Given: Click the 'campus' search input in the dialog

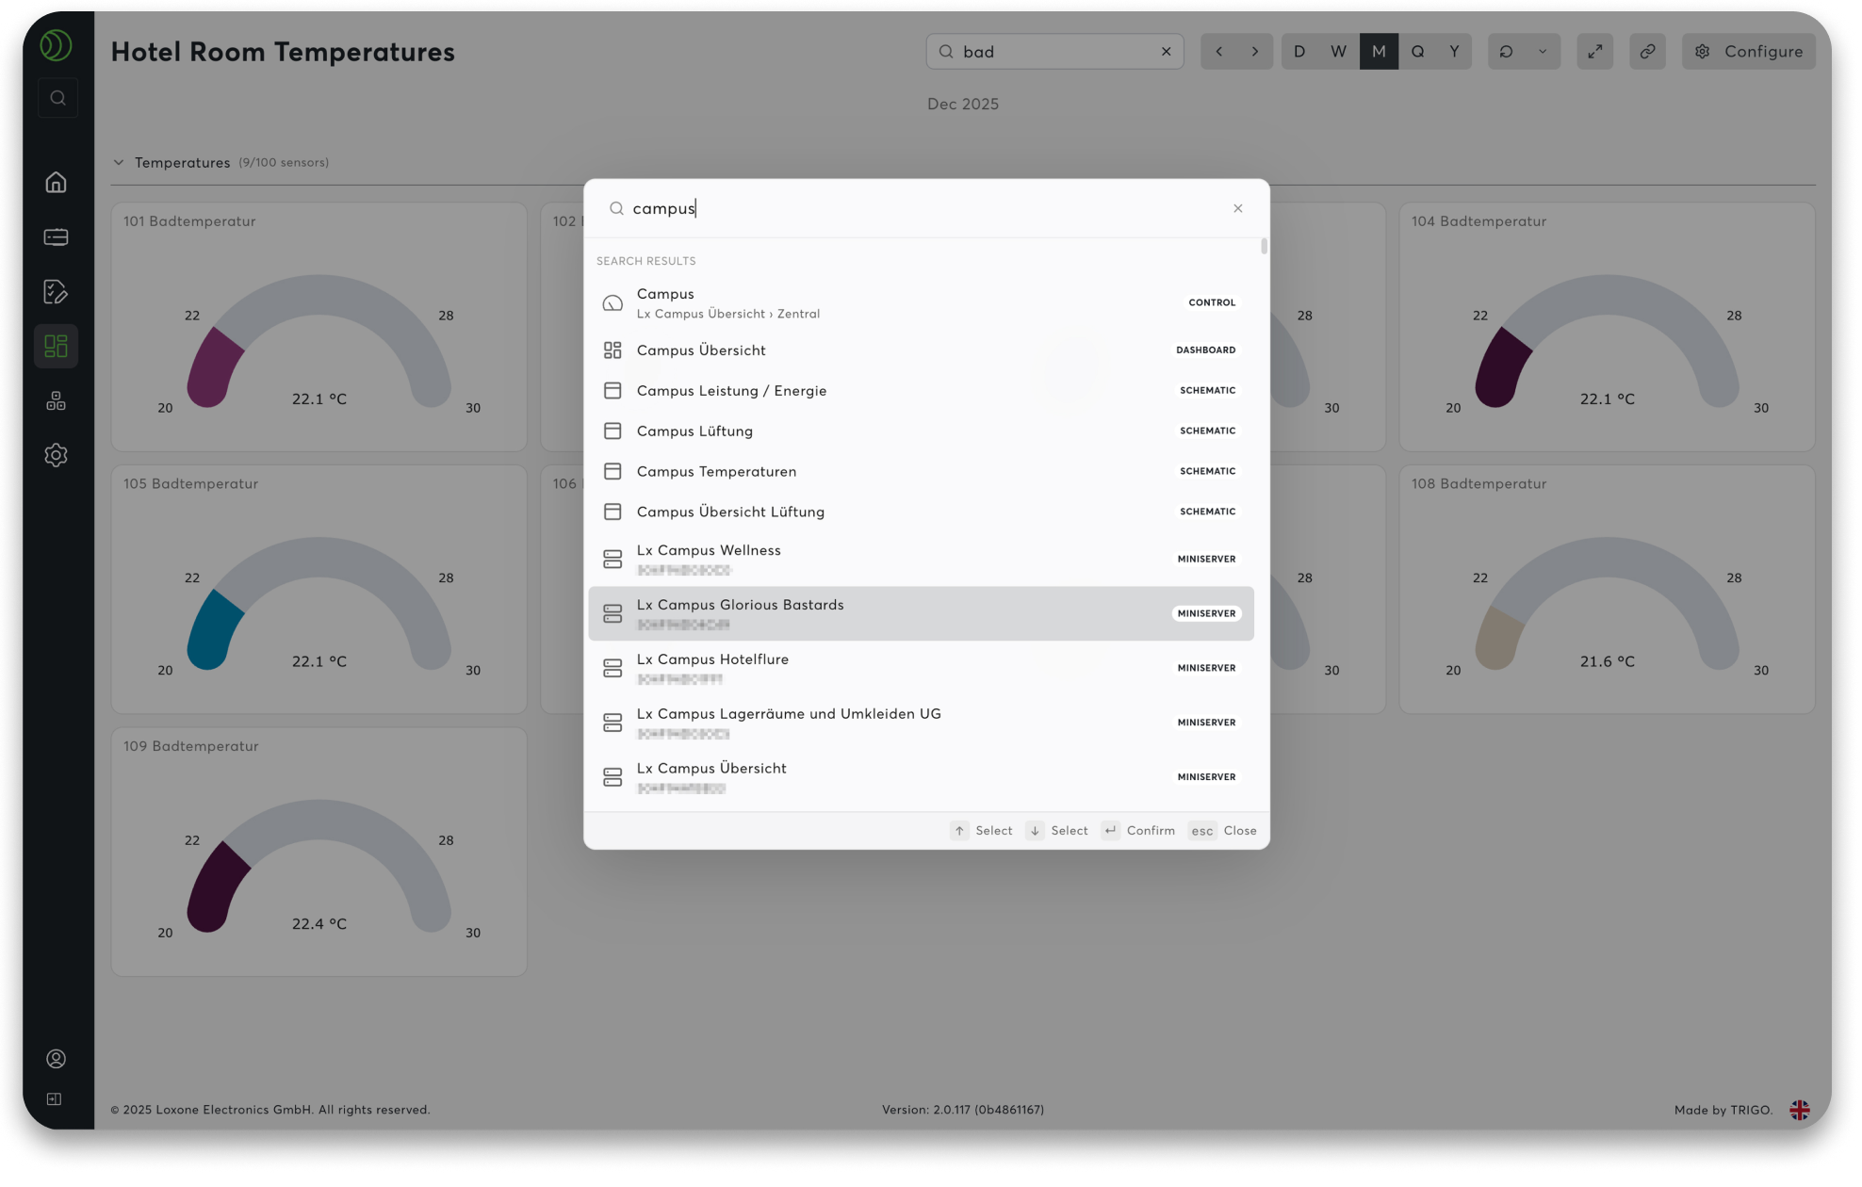Looking at the screenshot, I should click(x=923, y=208).
